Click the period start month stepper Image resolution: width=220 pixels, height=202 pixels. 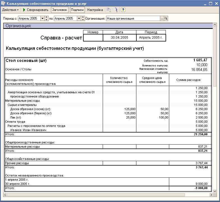click(47, 18)
